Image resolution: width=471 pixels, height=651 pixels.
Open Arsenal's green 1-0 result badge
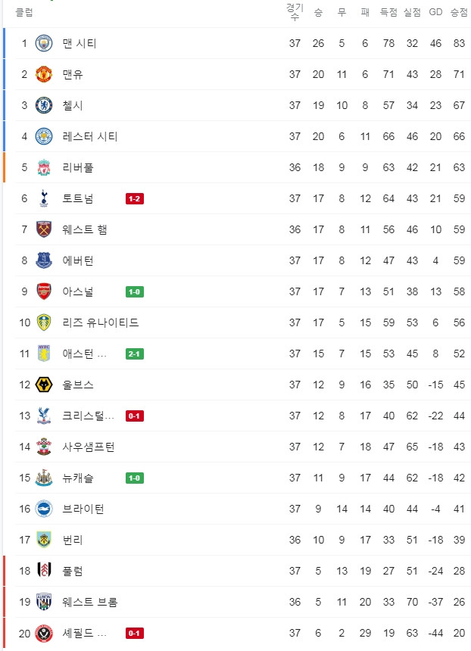(135, 292)
